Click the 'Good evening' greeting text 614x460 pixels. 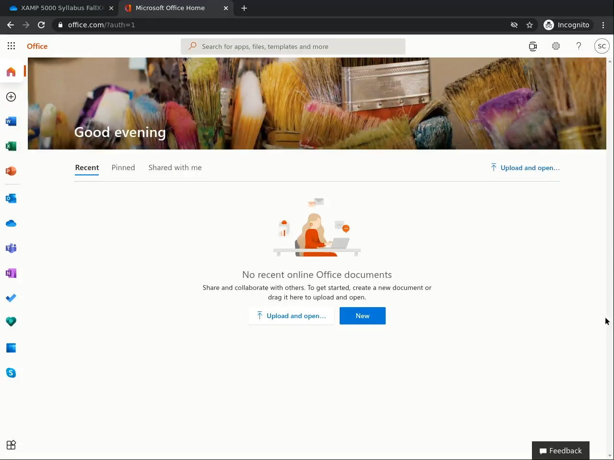120,132
